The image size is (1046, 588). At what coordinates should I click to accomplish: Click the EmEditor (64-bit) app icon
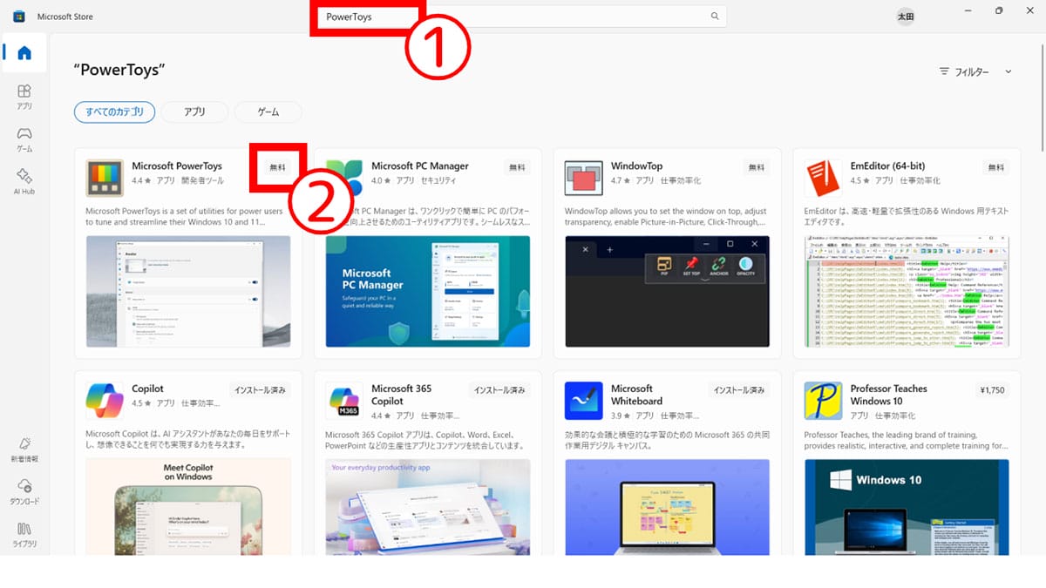[x=822, y=179]
